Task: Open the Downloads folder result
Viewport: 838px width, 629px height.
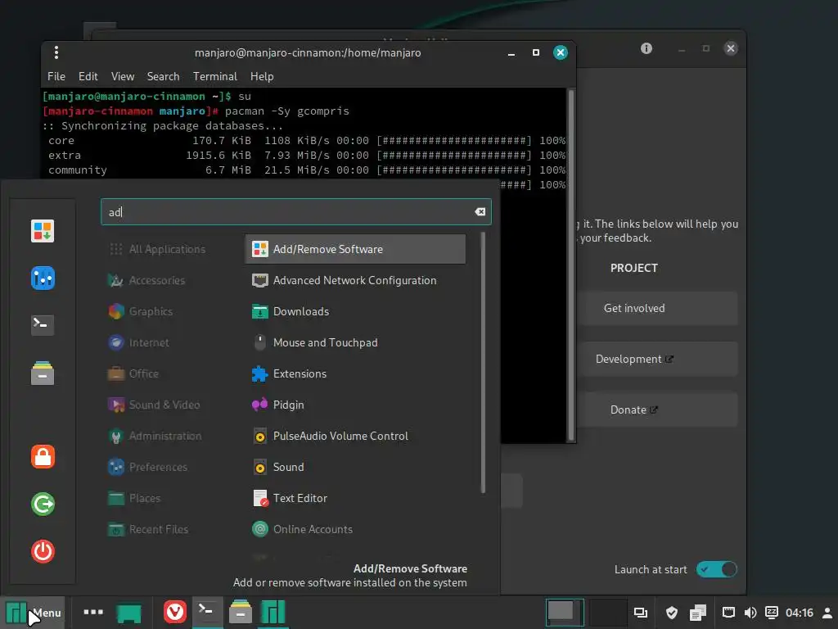Action: coord(355,311)
